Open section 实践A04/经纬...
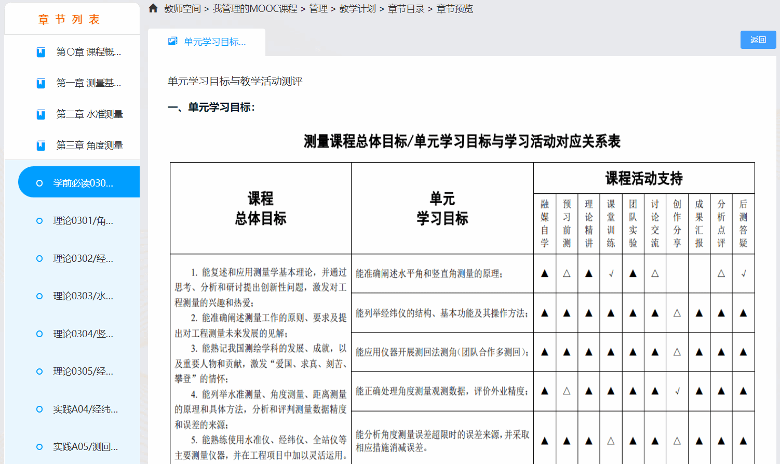Screen dimensions: 780x464 pyautogui.click(x=85, y=409)
